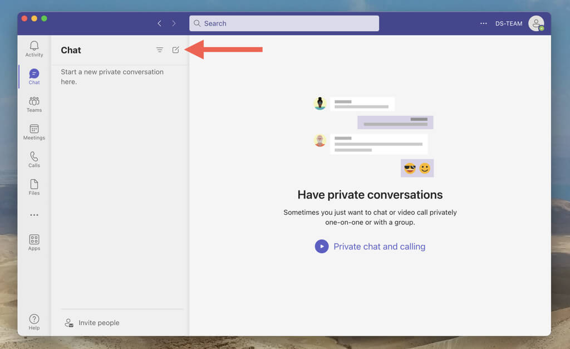This screenshot has height=349, width=570.
Task: Open the Apps store
Action: (34, 243)
